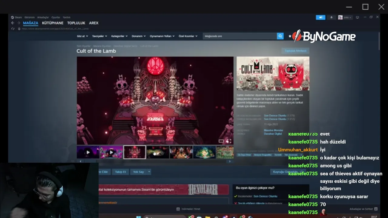This screenshot has width=388, height=218.
Task: Open Steam notifications bell
Action: pyautogui.click(x=331, y=17)
